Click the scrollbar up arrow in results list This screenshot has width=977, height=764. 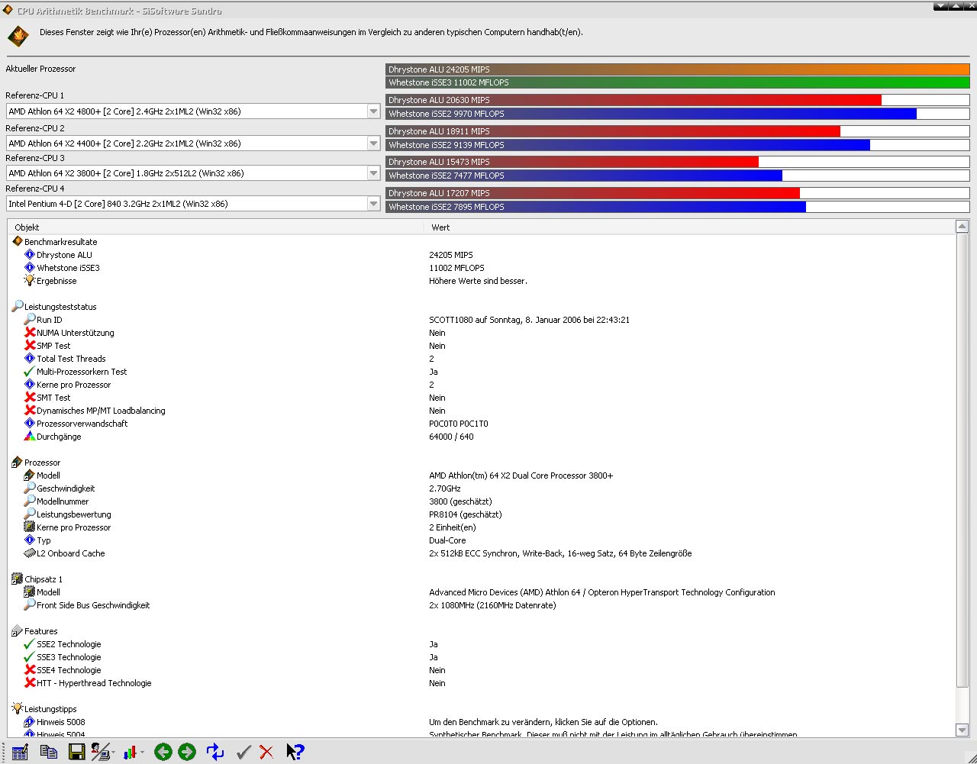[x=962, y=227]
